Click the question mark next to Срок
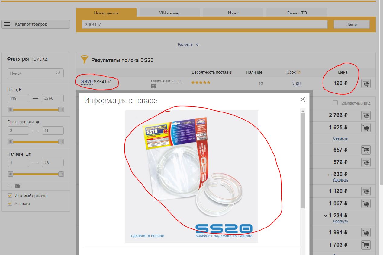Viewport: 383px width, 255px height. click(x=299, y=72)
